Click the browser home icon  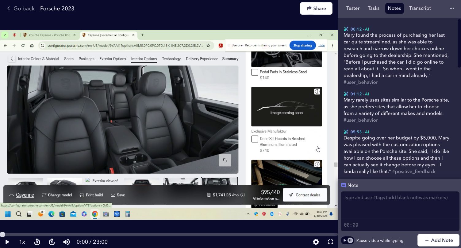[32, 46]
